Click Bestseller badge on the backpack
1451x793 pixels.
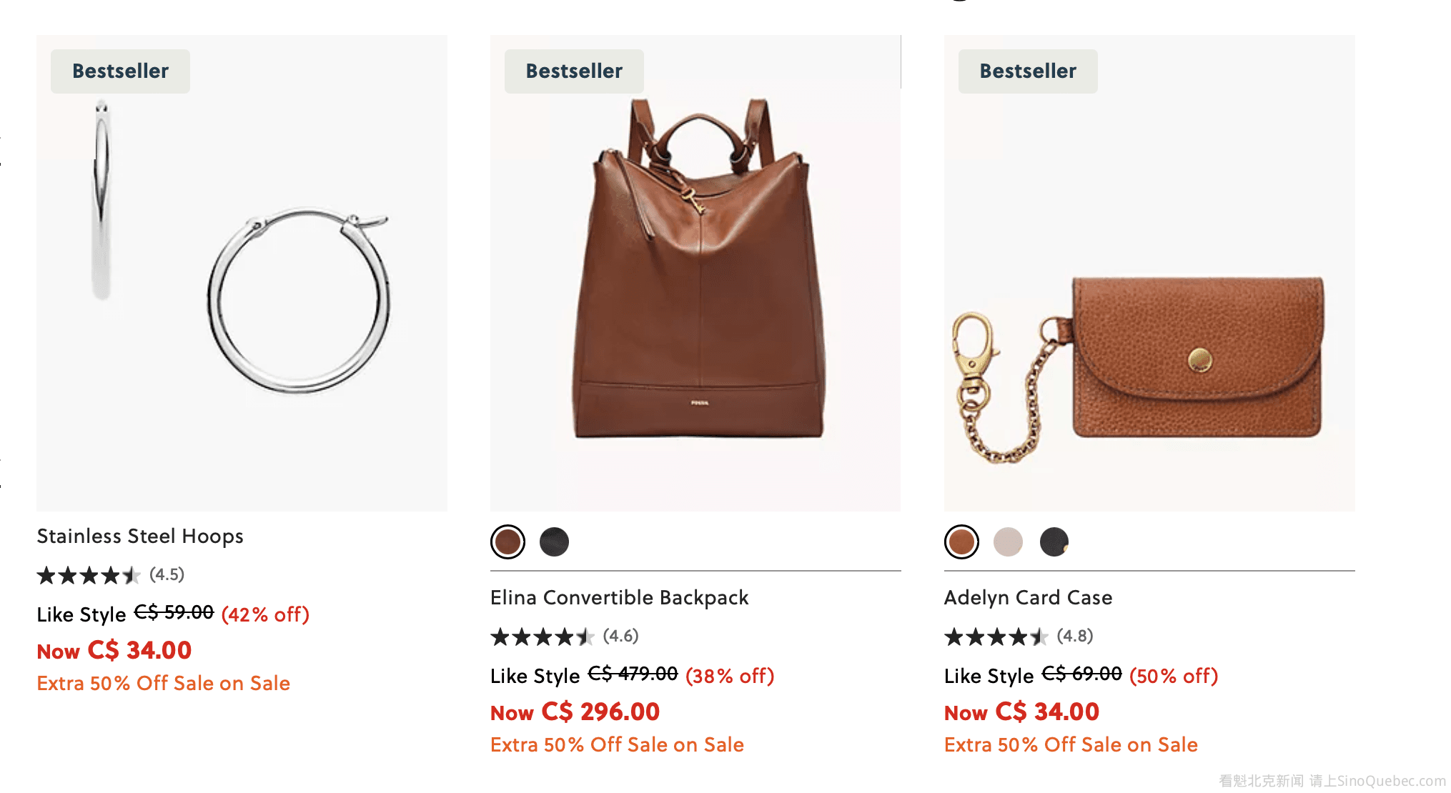click(x=574, y=71)
